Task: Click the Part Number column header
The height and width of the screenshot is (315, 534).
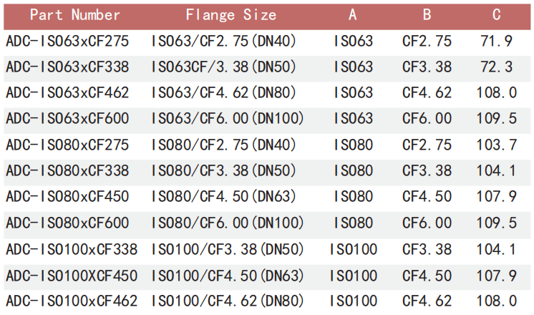Action: (75, 15)
